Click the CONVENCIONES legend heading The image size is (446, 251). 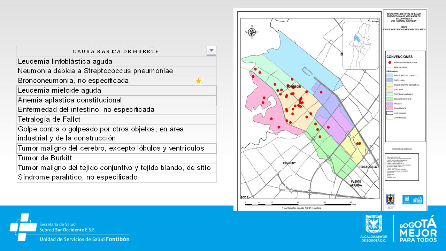coord(399,56)
